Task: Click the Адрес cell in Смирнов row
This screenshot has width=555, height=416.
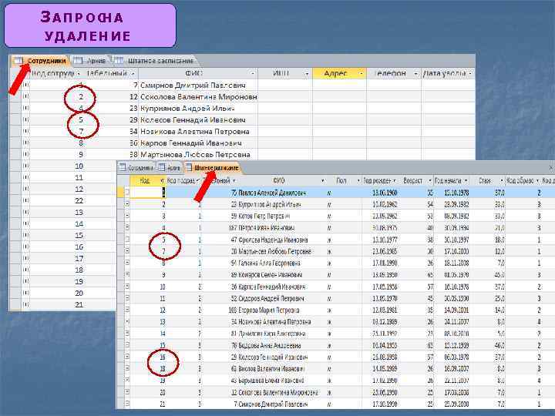Action: [x=339, y=85]
